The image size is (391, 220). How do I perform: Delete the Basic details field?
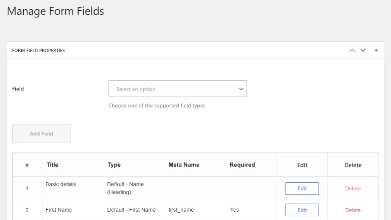click(x=353, y=188)
